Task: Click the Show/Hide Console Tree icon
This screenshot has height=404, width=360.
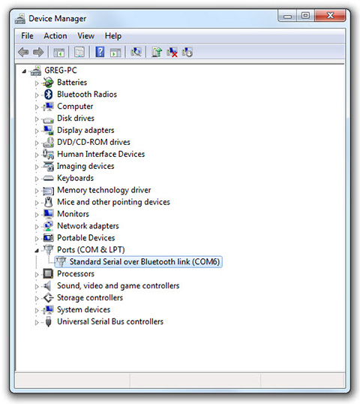Action: [59, 53]
